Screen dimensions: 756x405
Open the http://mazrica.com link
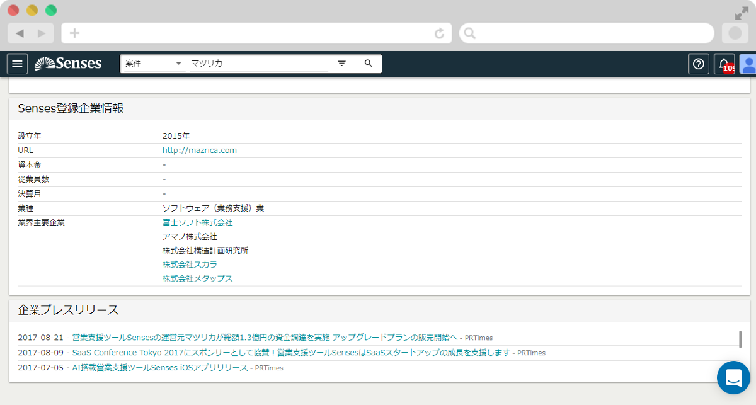point(200,150)
